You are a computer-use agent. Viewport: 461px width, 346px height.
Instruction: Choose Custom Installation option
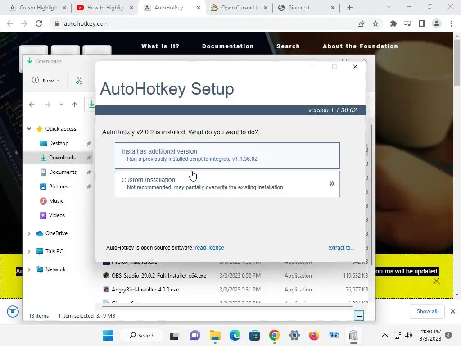click(227, 184)
